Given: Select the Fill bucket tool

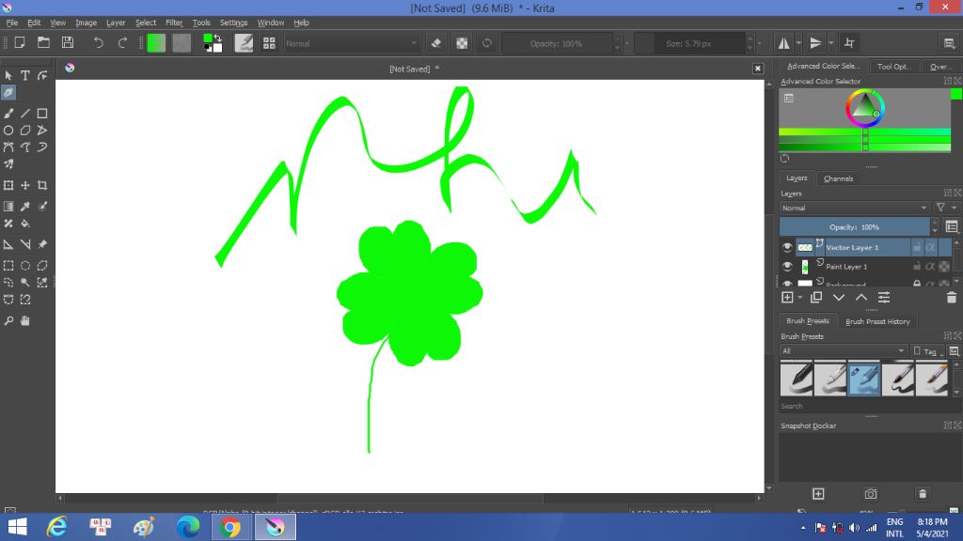Looking at the screenshot, I should [x=25, y=224].
